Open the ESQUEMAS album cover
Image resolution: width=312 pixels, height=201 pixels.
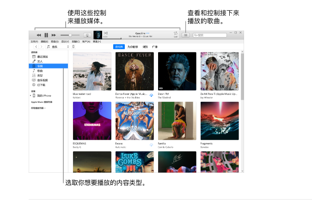click(92, 121)
